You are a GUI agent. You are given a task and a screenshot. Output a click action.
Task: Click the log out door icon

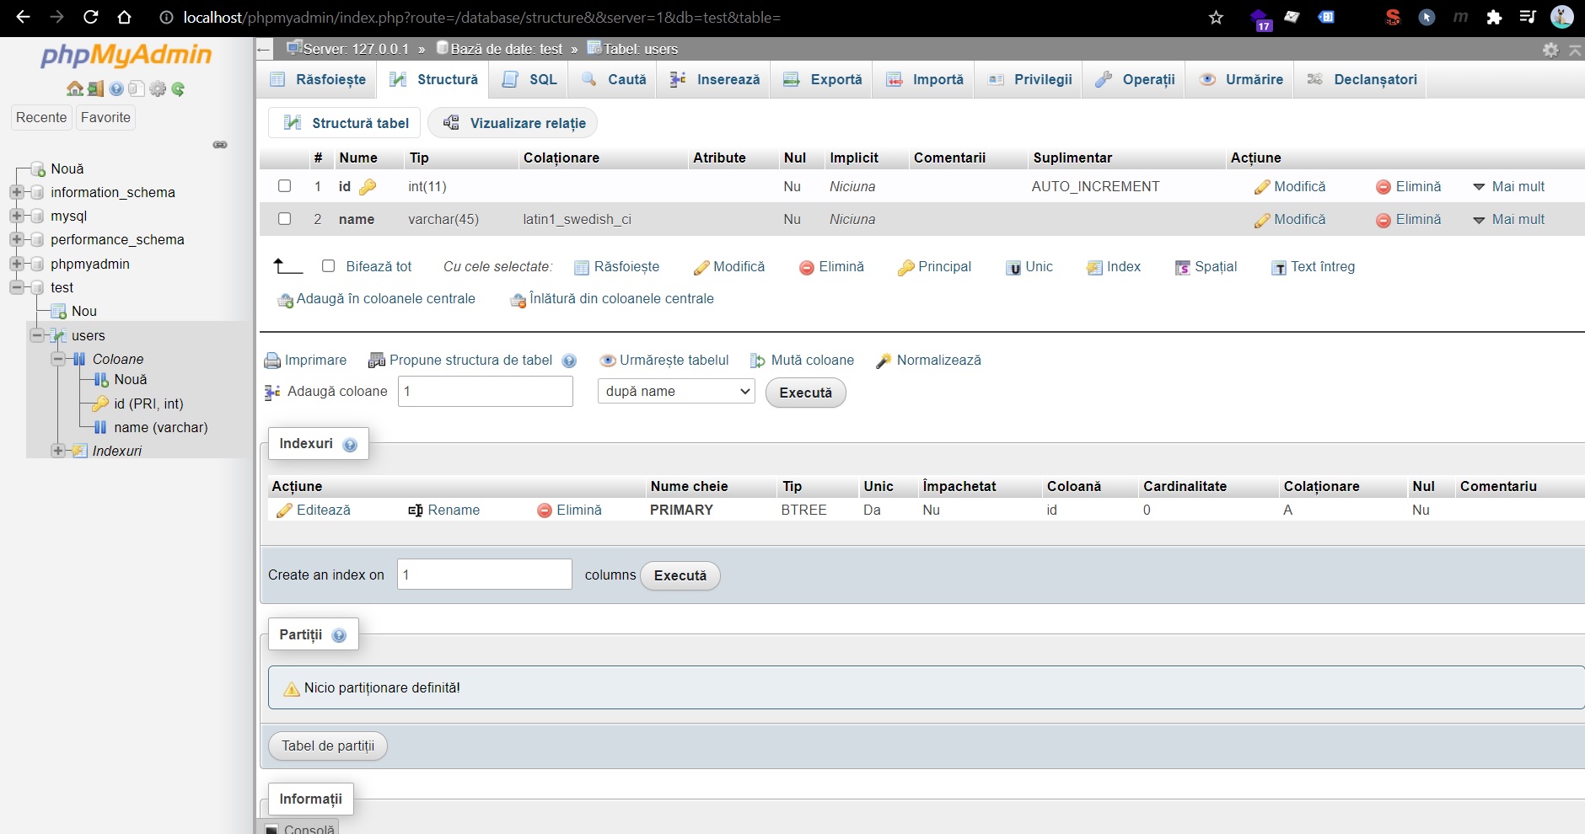[x=95, y=88]
